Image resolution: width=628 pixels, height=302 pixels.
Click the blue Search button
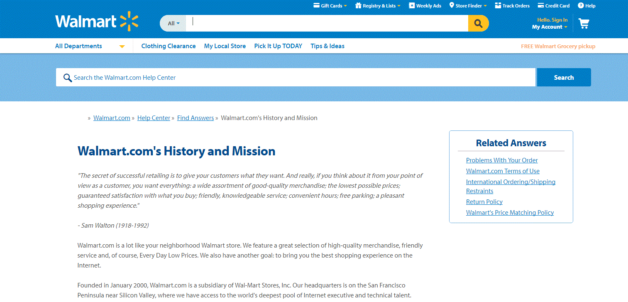[x=564, y=77]
